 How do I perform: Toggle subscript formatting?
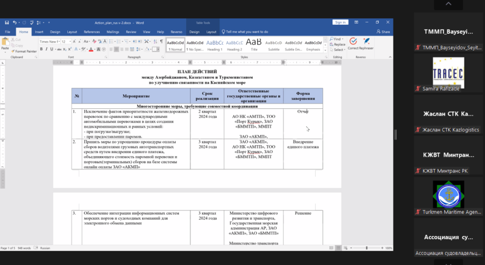(x=64, y=49)
